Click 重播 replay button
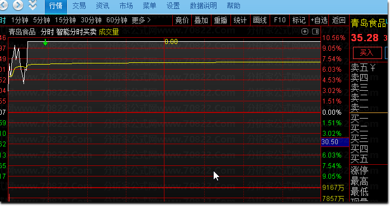Screen dimensions: 391x206 (221, 20)
